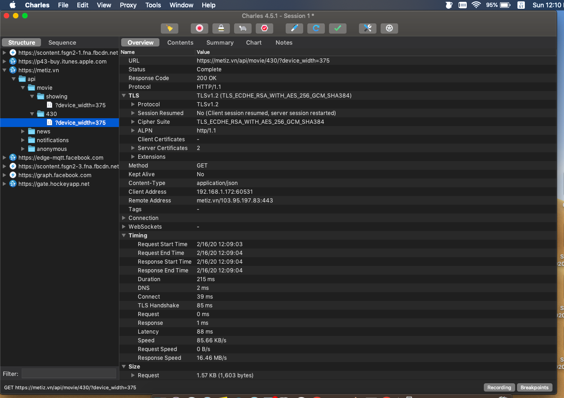Toggle recording with the red record icon
Viewport: 564px width, 398px height.
[x=200, y=29]
